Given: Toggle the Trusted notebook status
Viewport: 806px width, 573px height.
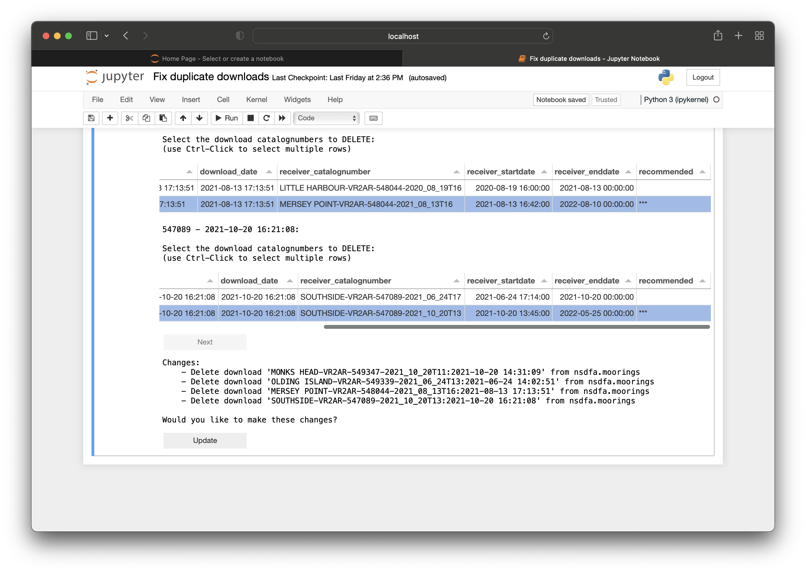Looking at the screenshot, I should [x=606, y=99].
